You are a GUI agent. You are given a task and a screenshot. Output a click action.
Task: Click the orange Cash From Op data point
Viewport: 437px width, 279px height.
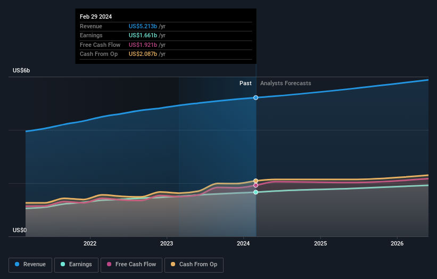pyautogui.click(x=256, y=181)
